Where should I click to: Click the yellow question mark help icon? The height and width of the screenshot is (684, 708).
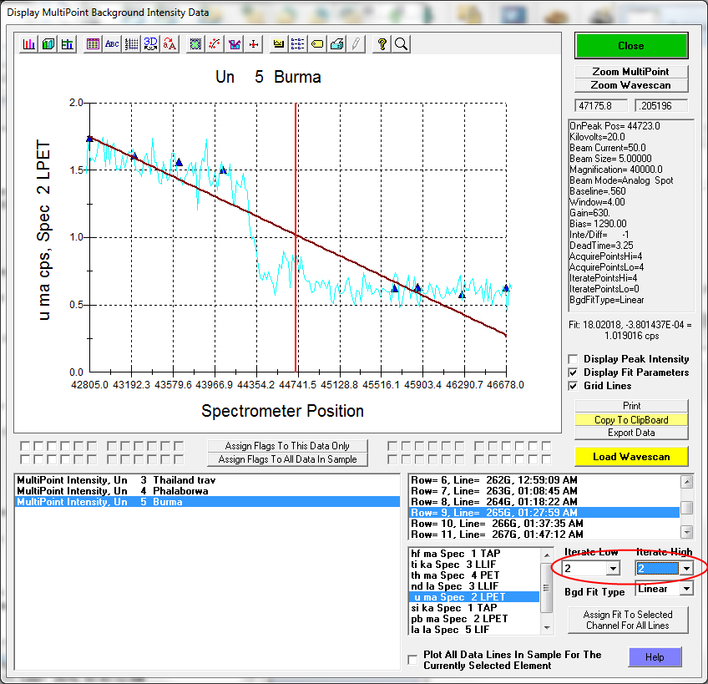[382, 44]
